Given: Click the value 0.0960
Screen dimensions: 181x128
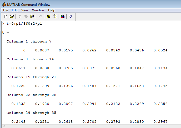Looking at the screenshot, I should coord(113,68).
